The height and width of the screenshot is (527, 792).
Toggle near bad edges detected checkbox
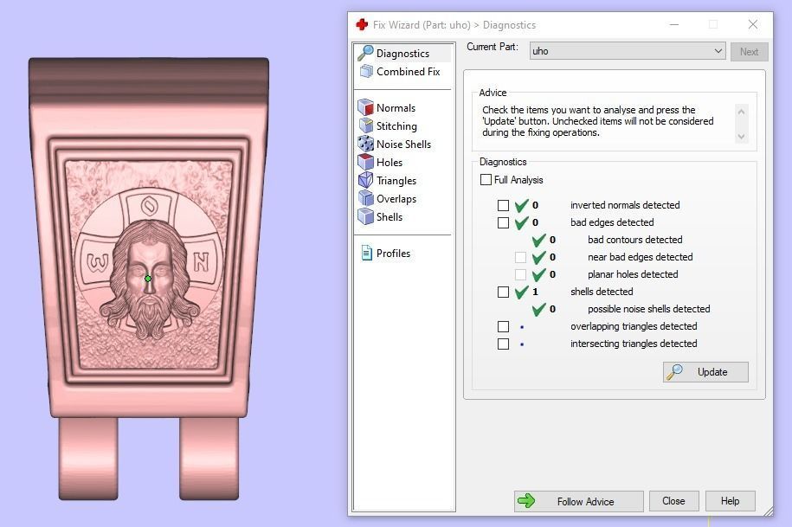tap(520, 258)
